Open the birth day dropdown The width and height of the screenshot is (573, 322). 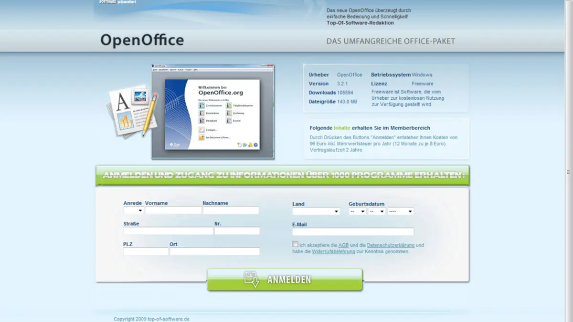(358, 211)
